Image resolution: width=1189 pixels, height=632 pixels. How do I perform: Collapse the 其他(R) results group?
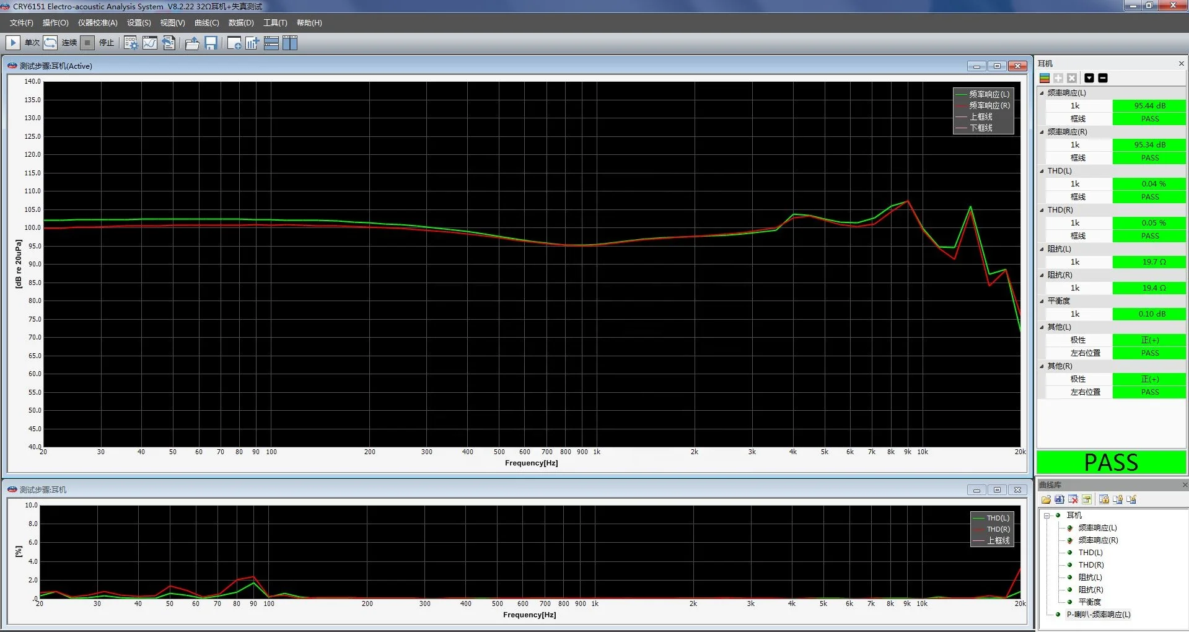pyautogui.click(x=1042, y=366)
